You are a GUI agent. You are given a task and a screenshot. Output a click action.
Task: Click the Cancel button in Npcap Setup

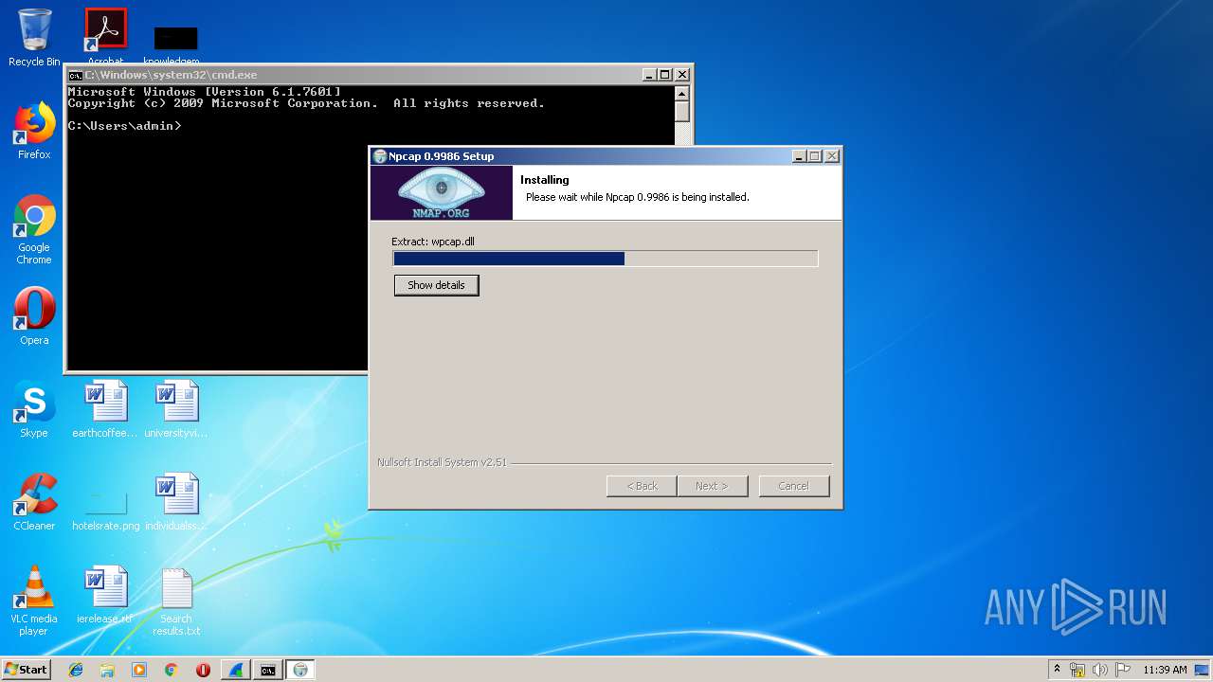[x=794, y=486]
